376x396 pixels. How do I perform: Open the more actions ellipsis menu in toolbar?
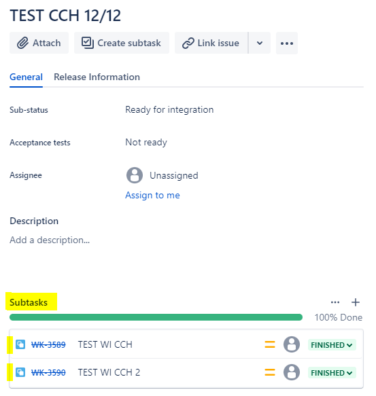click(x=287, y=43)
